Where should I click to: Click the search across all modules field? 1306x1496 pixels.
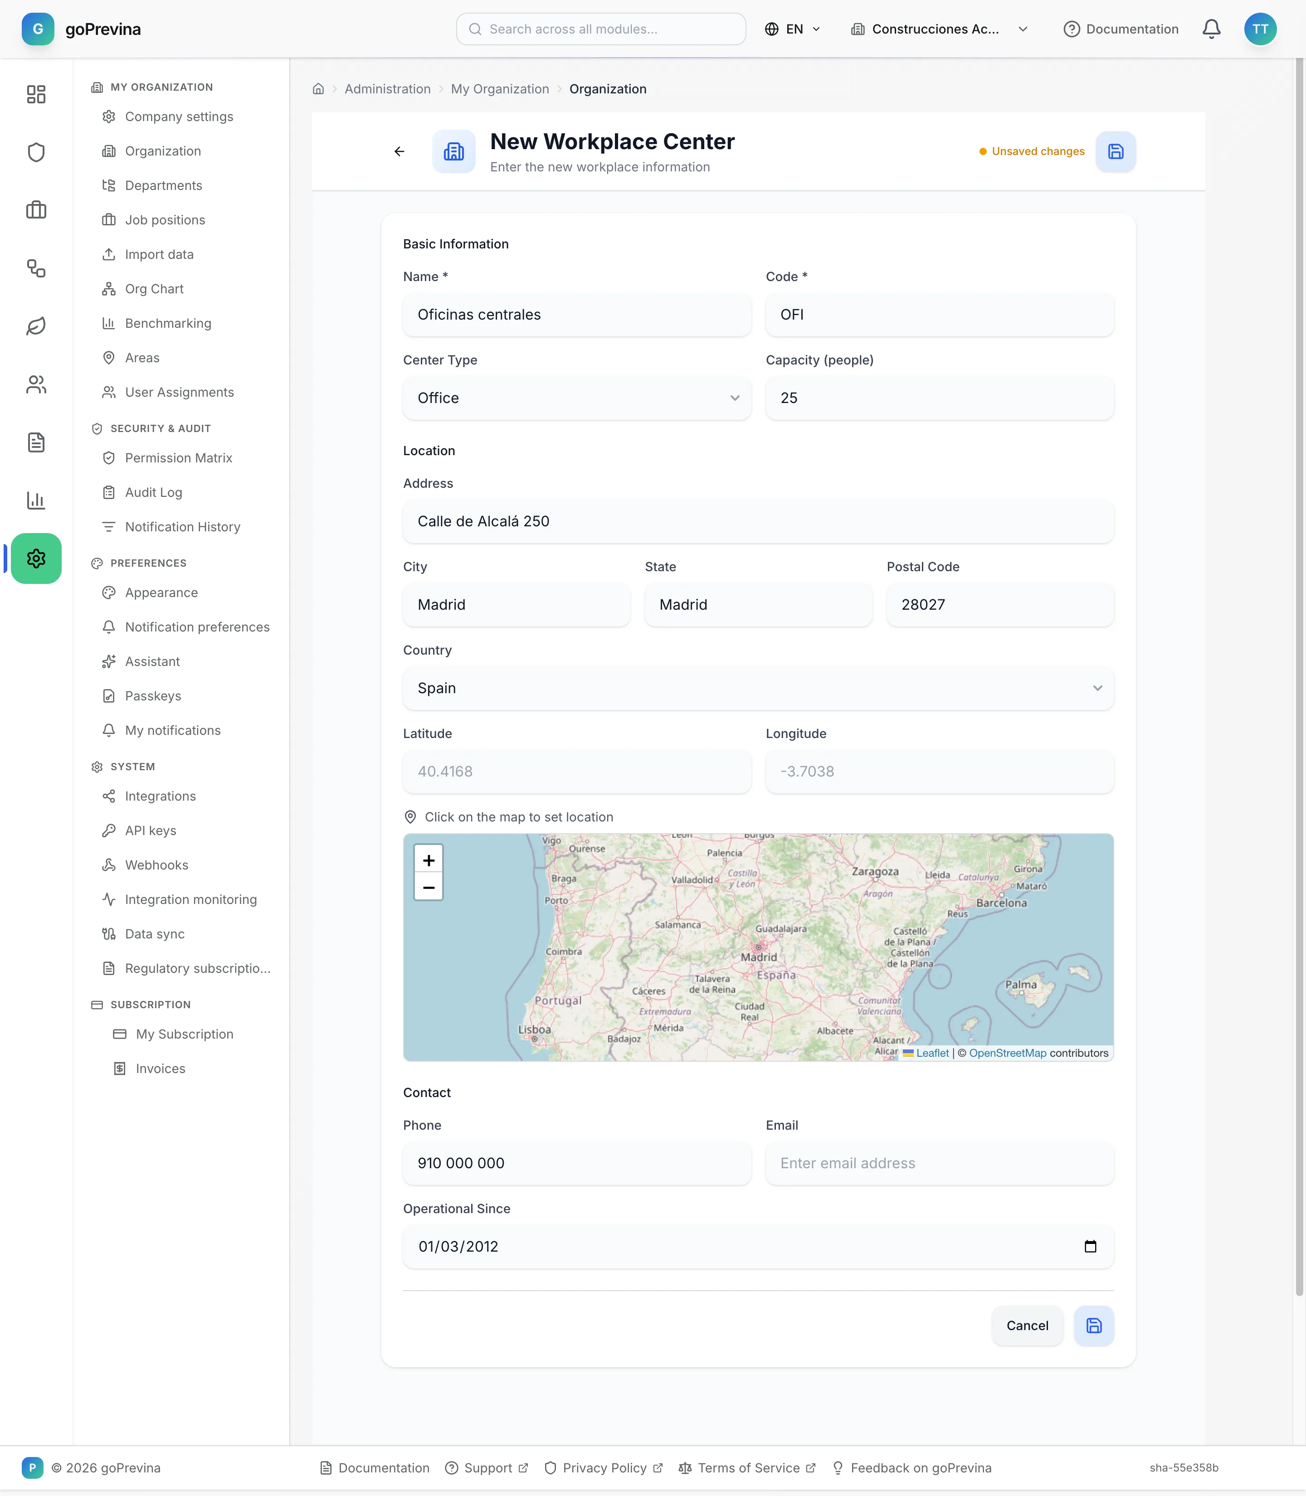coord(600,29)
